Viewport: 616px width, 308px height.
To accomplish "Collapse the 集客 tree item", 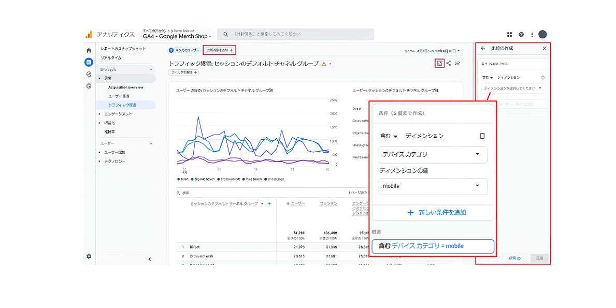I will click(x=99, y=79).
